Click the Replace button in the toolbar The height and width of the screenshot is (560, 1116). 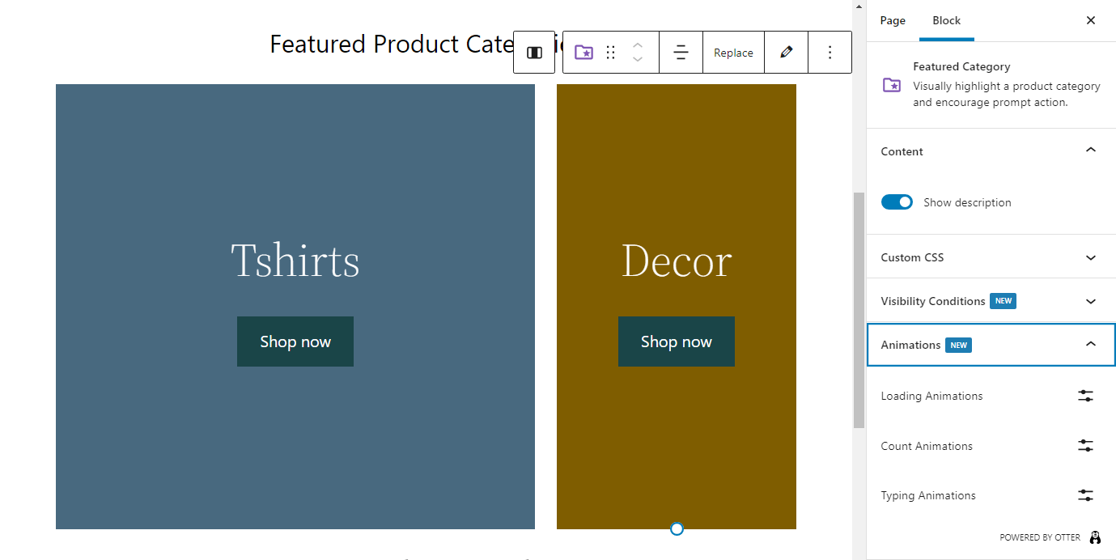coord(733,52)
